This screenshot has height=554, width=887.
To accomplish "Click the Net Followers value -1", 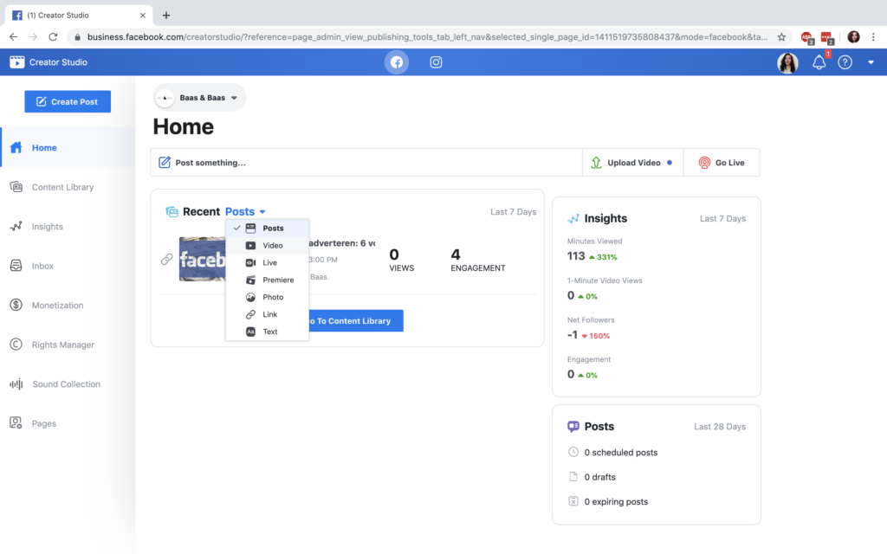I will 573,335.
